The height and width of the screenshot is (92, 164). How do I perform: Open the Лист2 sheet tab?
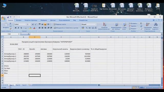coord(18,85)
